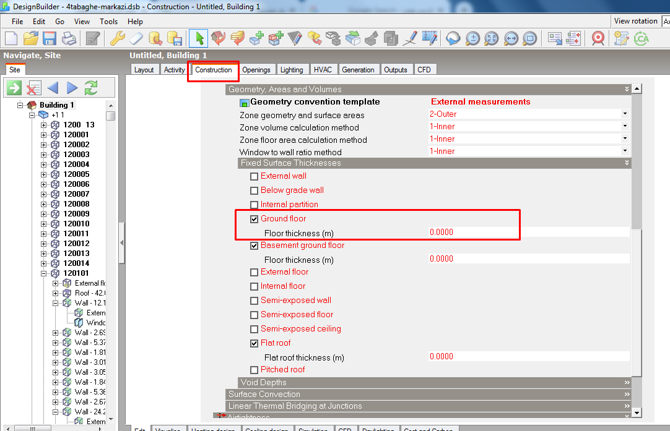
Task: Click the Add new block icon
Action: click(257, 38)
